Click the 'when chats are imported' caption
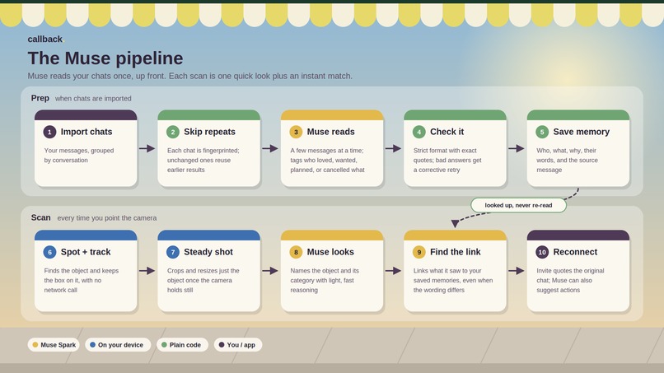The height and width of the screenshot is (373, 664). (x=93, y=98)
